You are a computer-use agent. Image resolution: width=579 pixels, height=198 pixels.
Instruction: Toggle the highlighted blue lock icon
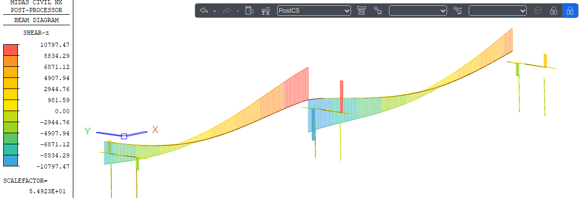click(x=569, y=11)
